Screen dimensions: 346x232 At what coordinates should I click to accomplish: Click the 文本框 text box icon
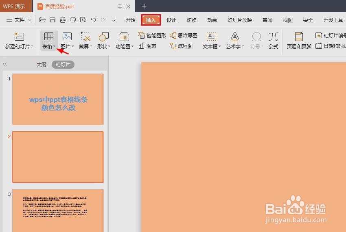(211, 36)
